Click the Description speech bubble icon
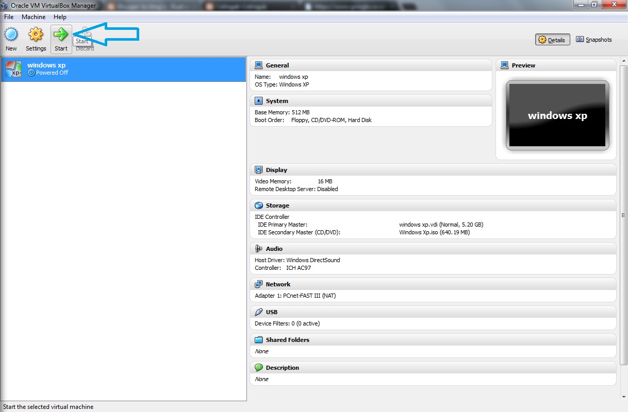The width and height of the screenshot is (628, 412). pyautogui.click(x=259, y=368)
